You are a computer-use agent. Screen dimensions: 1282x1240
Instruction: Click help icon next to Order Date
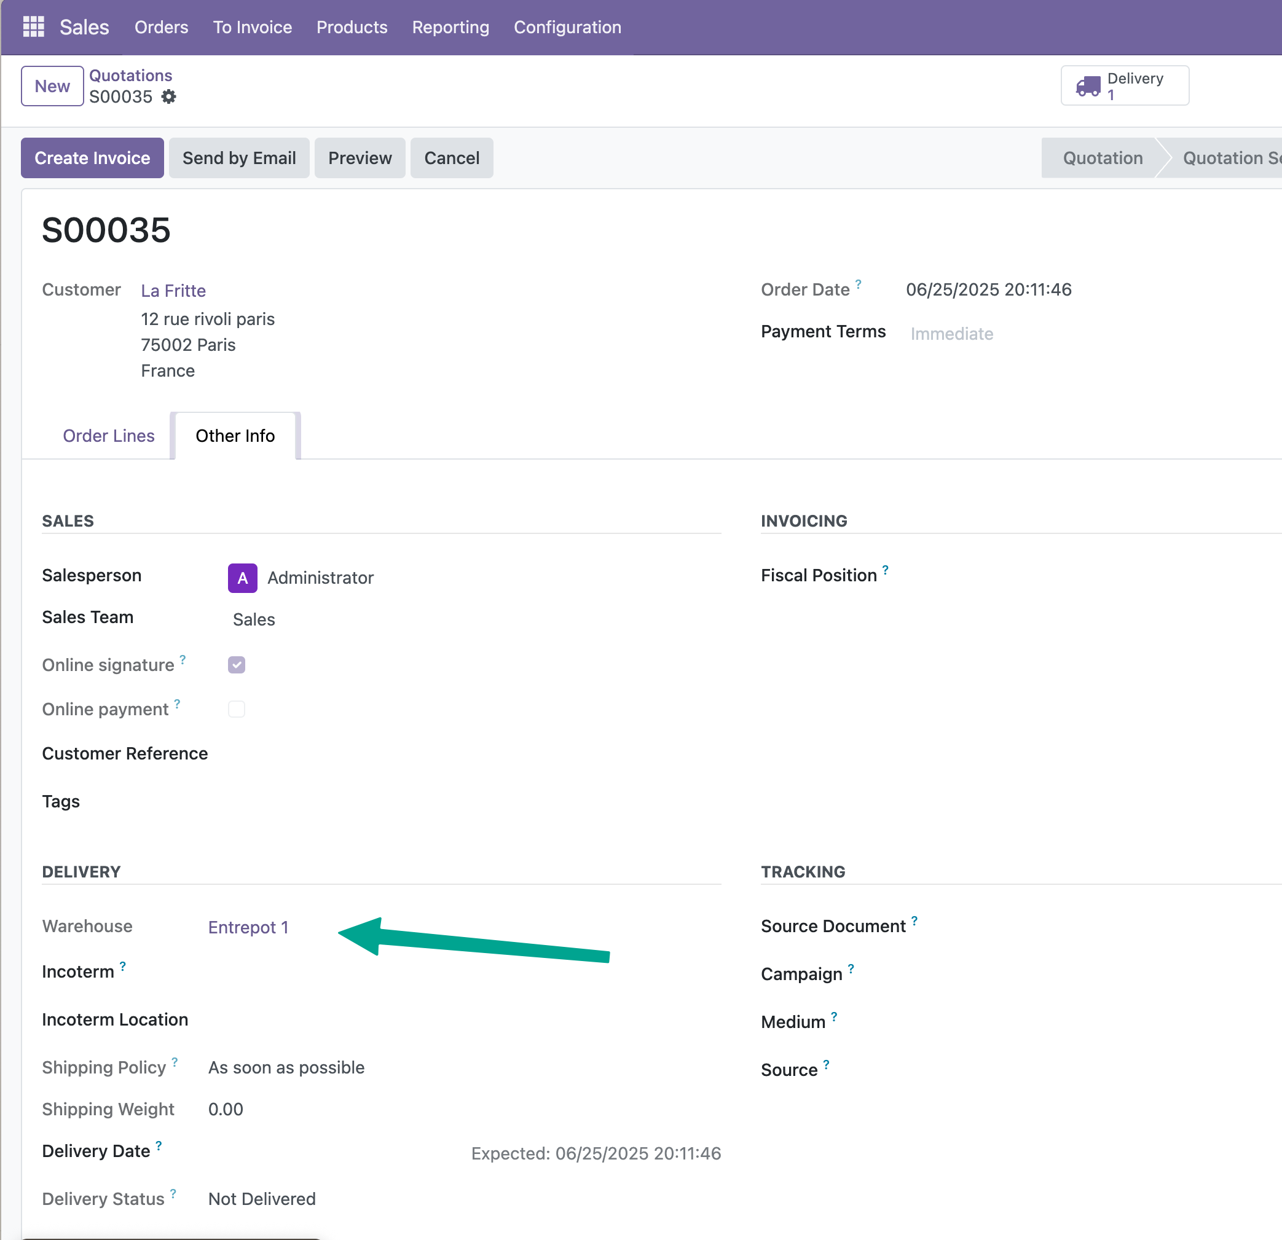(858, 284)
